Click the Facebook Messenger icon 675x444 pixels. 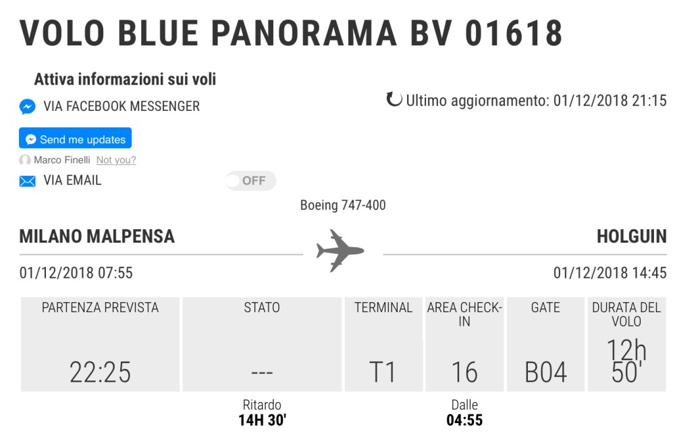pos(27,107)
